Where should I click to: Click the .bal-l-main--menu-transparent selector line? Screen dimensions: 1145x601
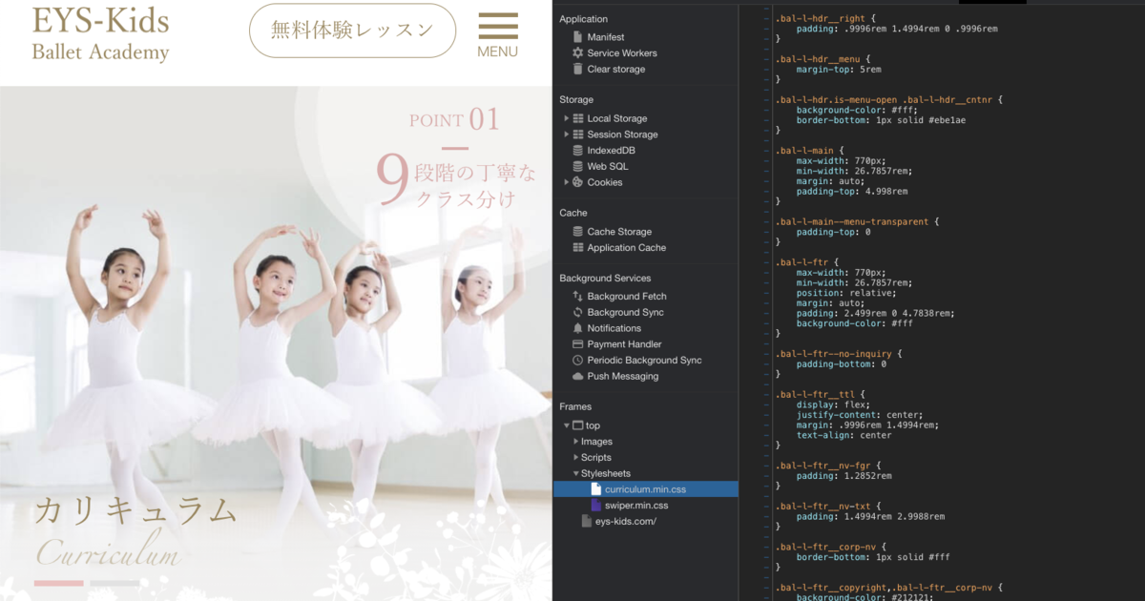[858, 220]
